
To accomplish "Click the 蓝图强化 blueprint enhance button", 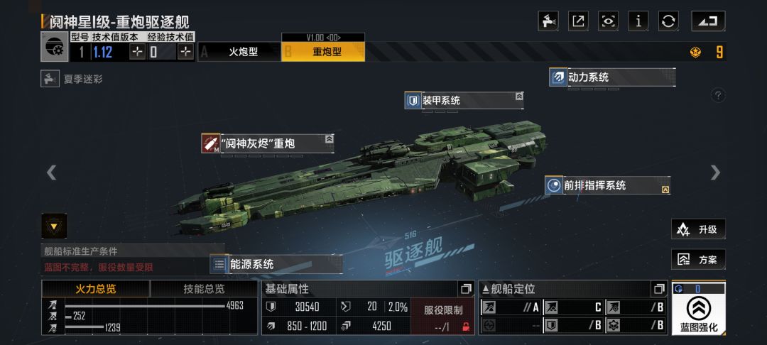I will click(x=699, y=309).
